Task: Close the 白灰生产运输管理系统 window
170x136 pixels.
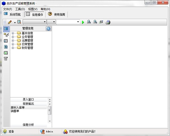Action: [x=163, y=2]
